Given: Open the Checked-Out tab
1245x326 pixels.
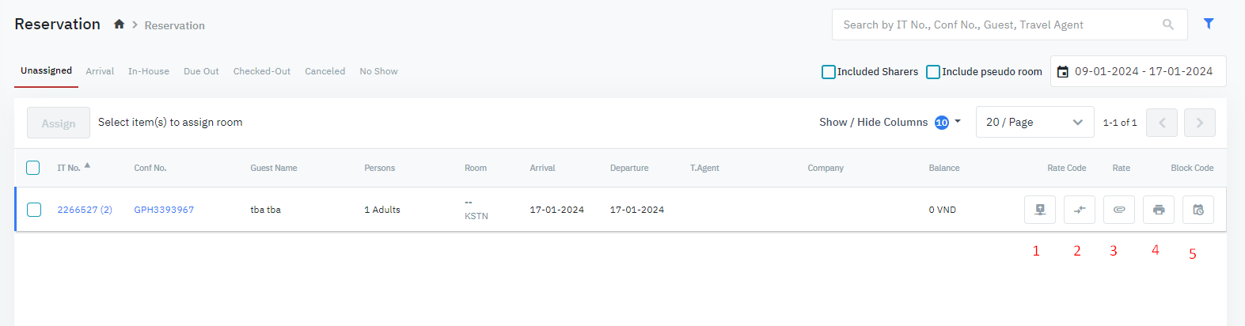Looking at the screenshot, I should point(261,71).
